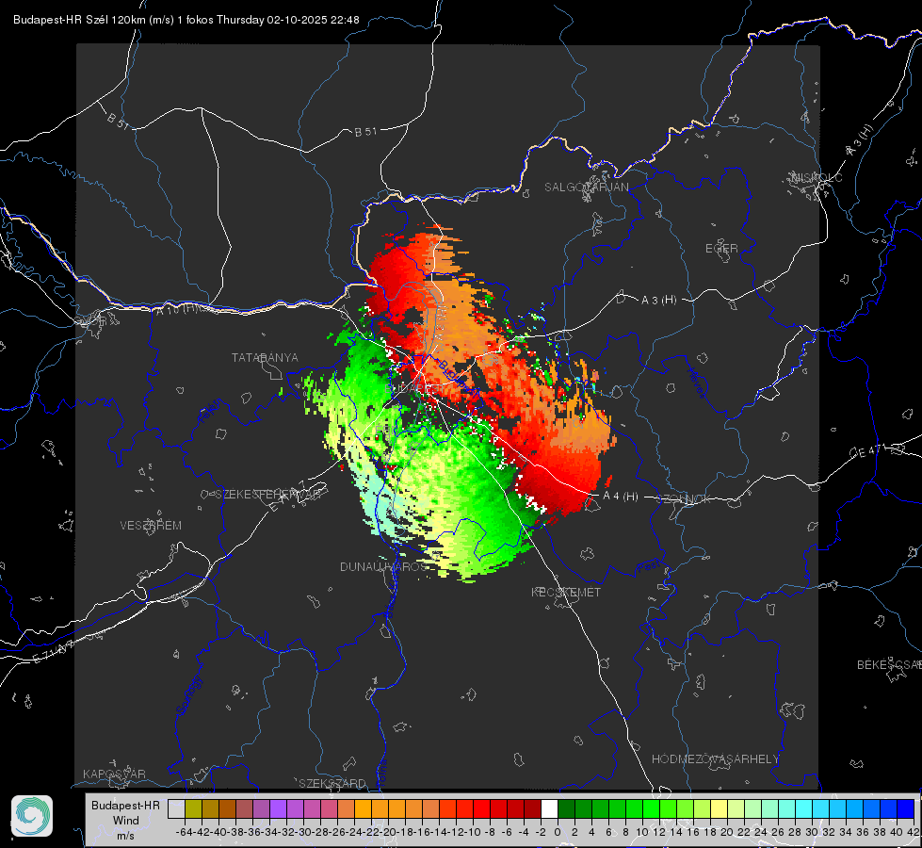Select the olive swatch between -64 and -42
The width and height of the screenshot is (922, 848).
pos(193,808)
